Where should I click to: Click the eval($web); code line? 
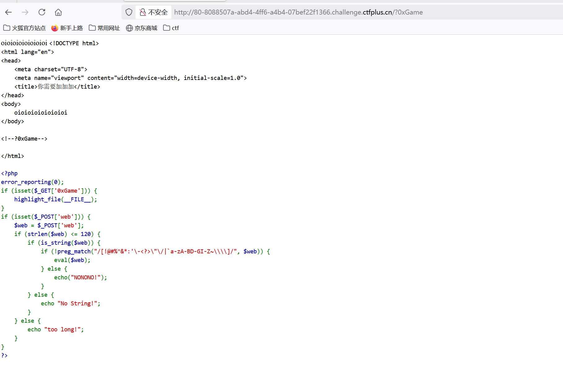[x=72, y=260]
